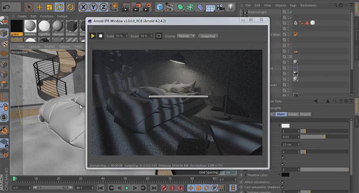Image resolution: width=359 pixels, height=193 pixels.
Task: Click Render View clapperboard icon
Action: click(x=126, y=7)
